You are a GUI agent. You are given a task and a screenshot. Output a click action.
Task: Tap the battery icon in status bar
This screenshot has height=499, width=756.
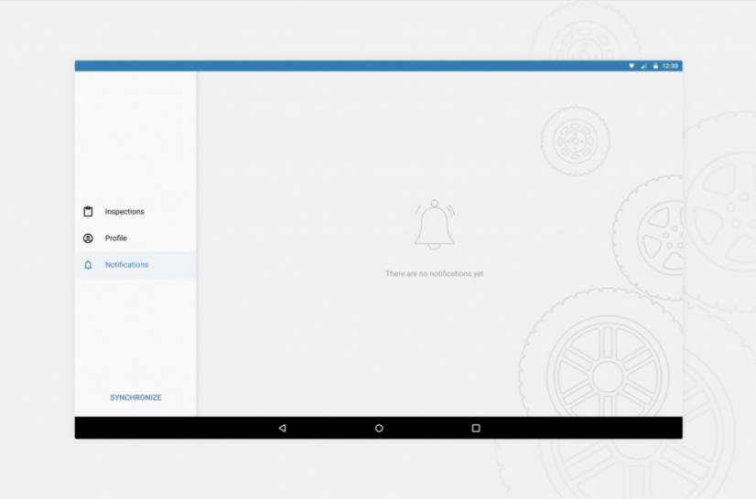pos(654,66)
